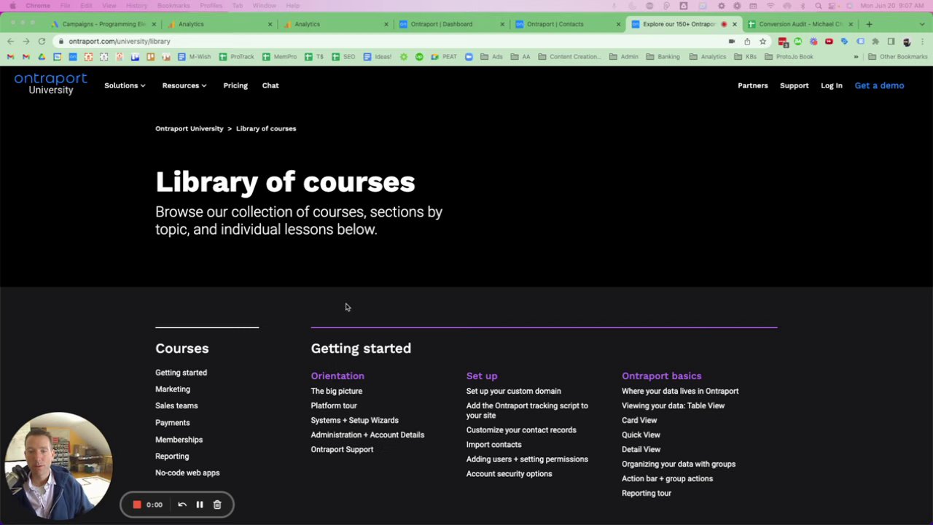
Task: Click the Get a demo button
Action: pos(879,85)
